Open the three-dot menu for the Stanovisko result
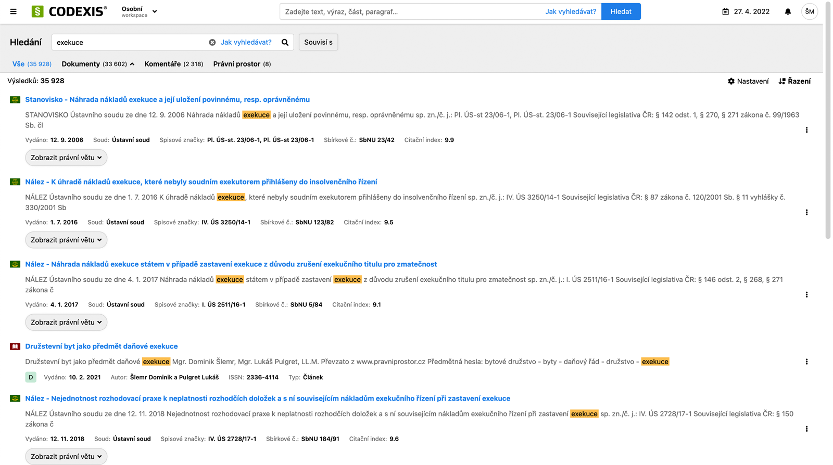Viewport: 833px width, 465px height. 806,130
